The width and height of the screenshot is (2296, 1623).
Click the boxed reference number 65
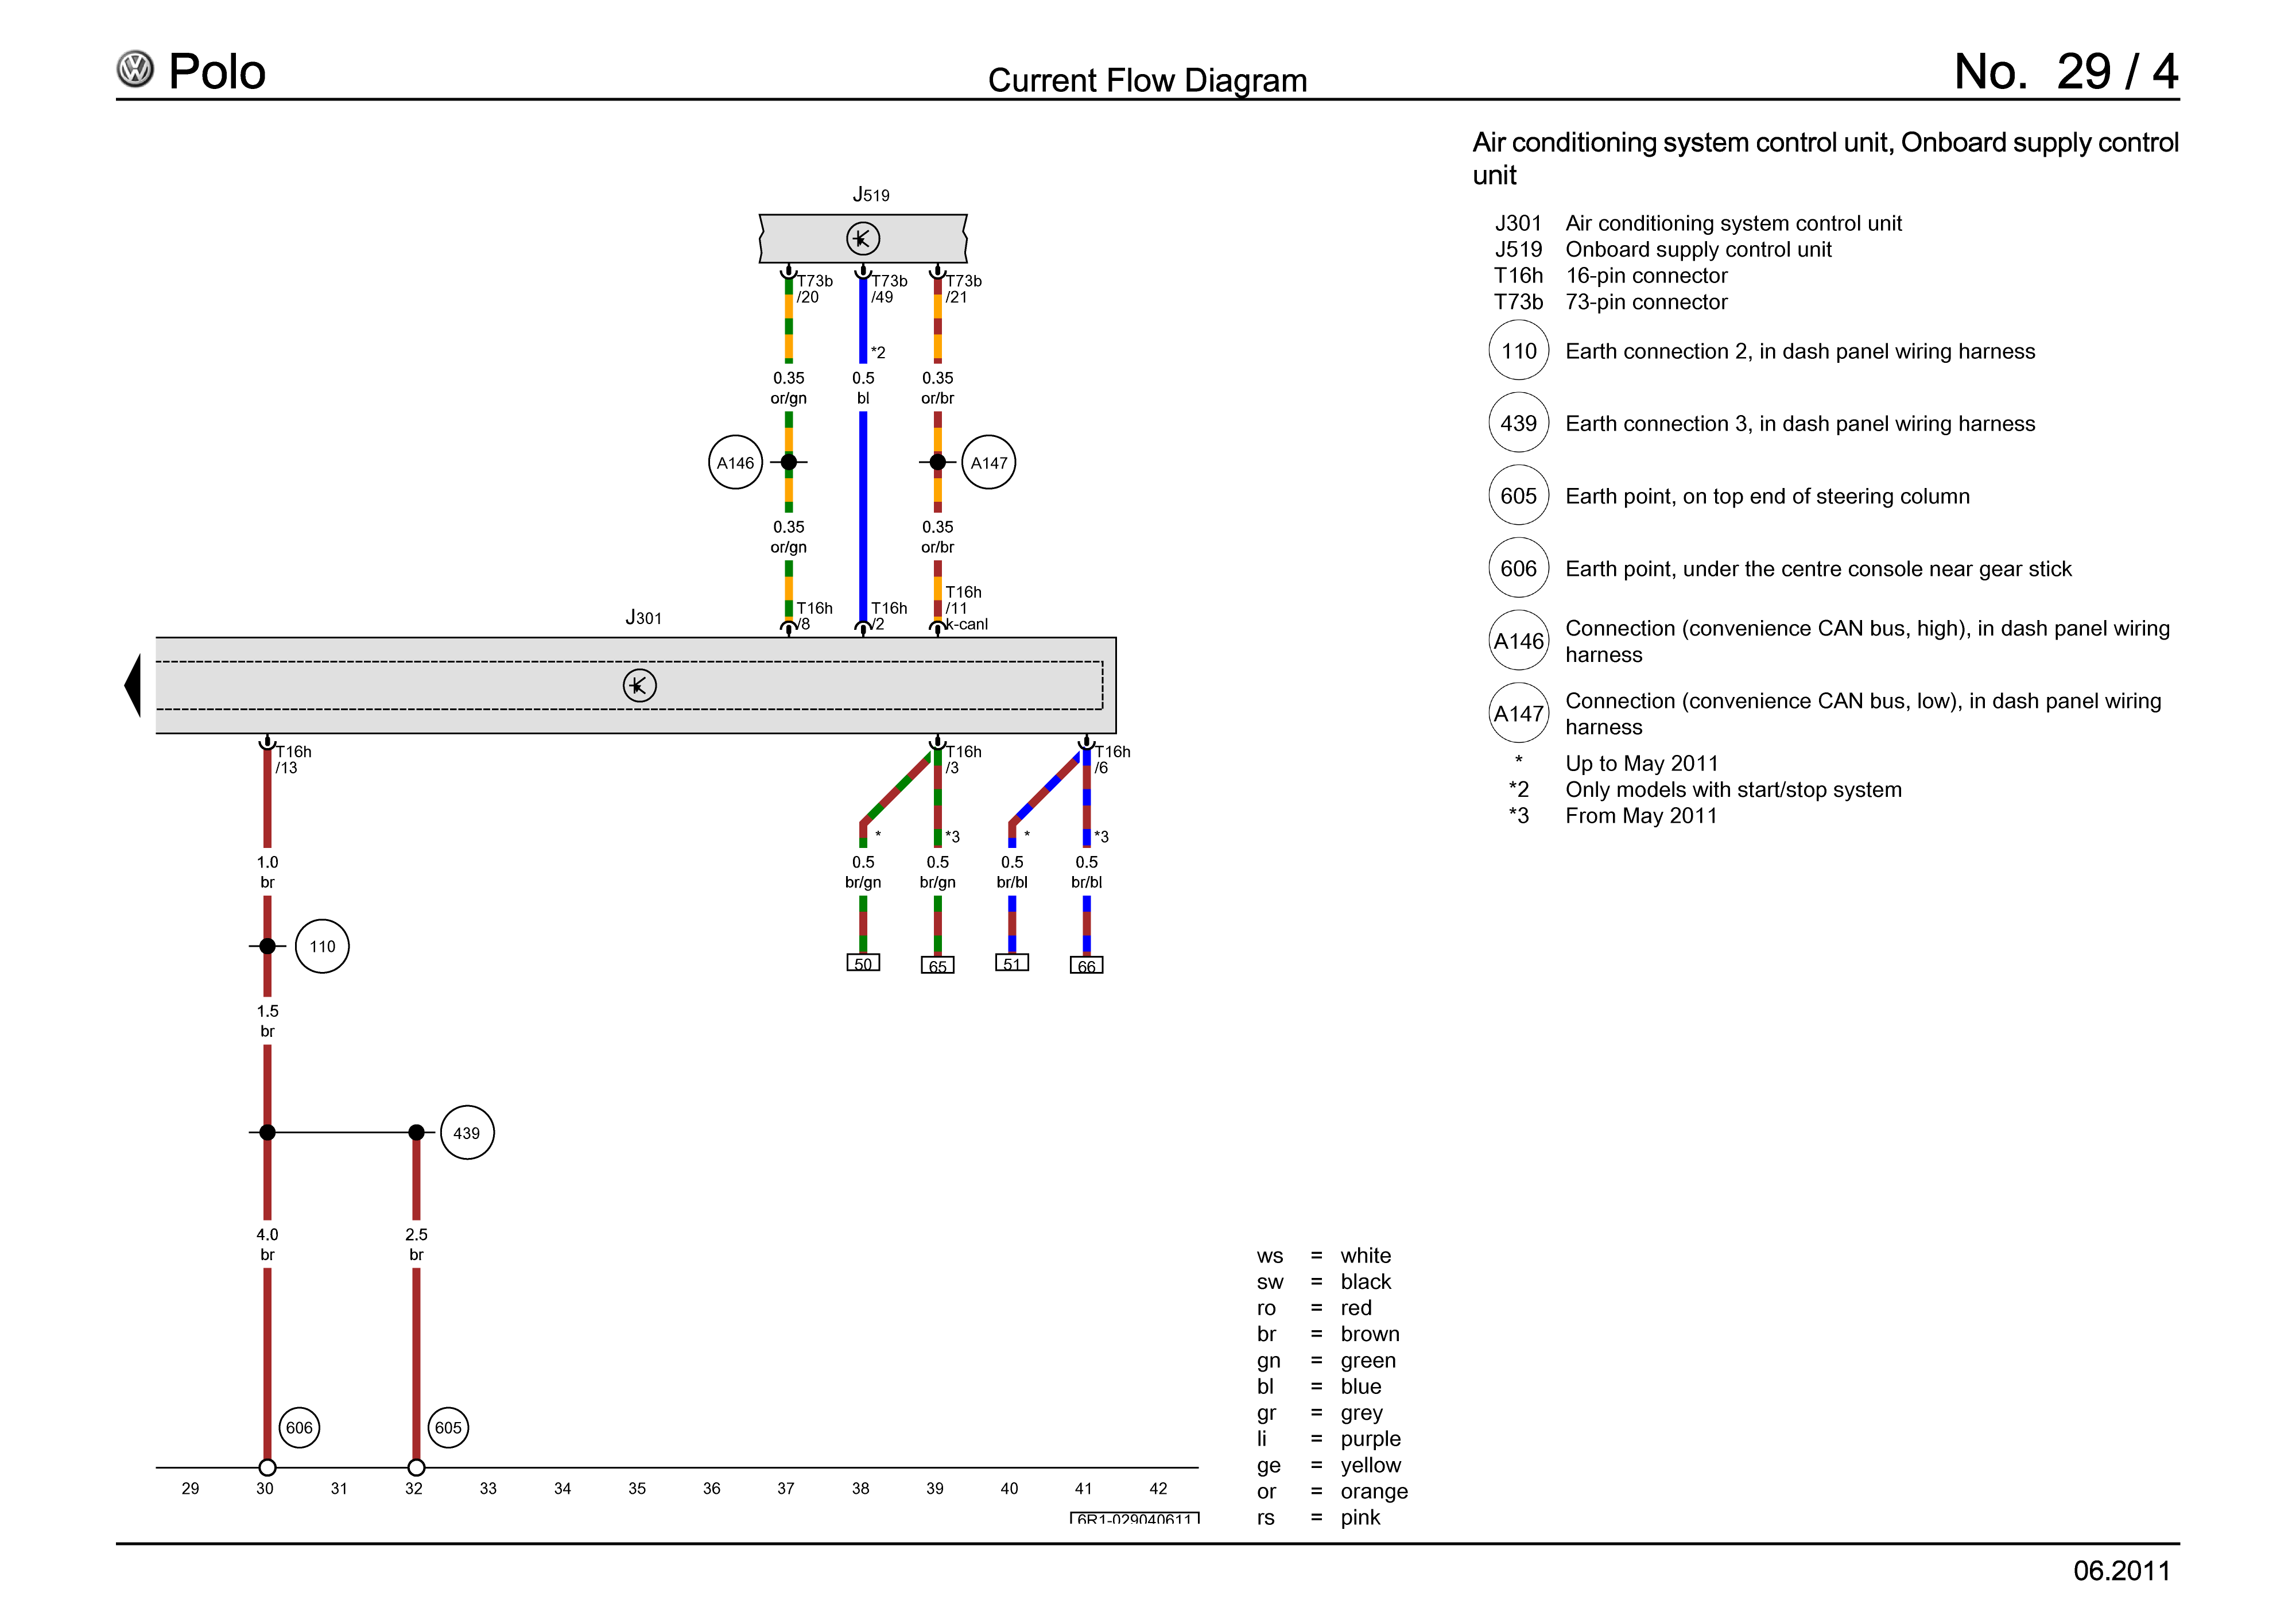[937, 965]
